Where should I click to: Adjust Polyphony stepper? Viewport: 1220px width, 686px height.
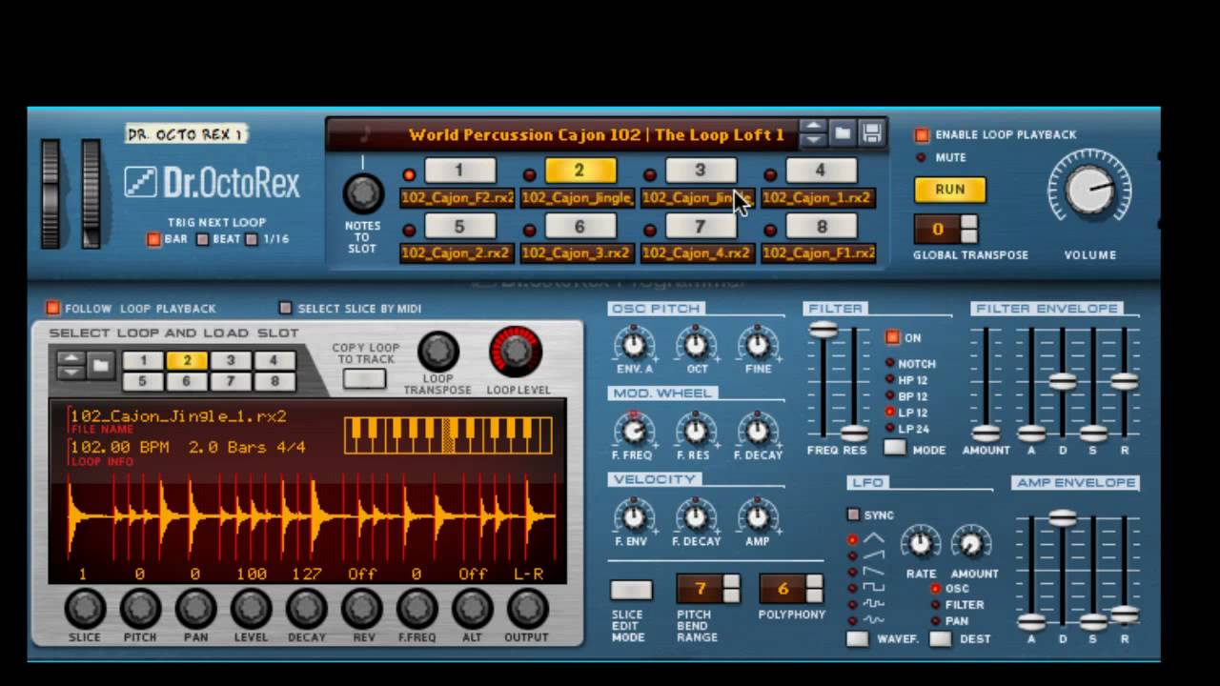[x=814, y=589]
